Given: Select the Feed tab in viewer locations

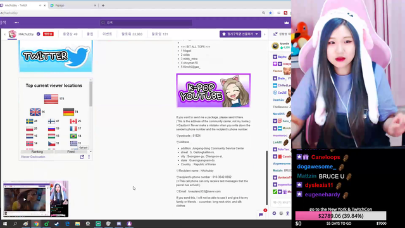Looking at the screenshot, I should coord(71,152).
